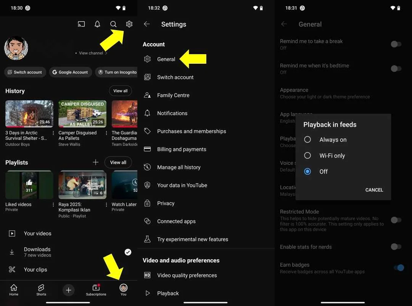Image resolution: width=412 pixels, height=306 pixels.
Task: Go back from the General screen
Action: (x=284, y=24)
